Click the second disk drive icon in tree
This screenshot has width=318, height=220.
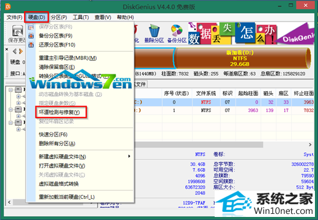pyautogui.click(x=18, y=110)
